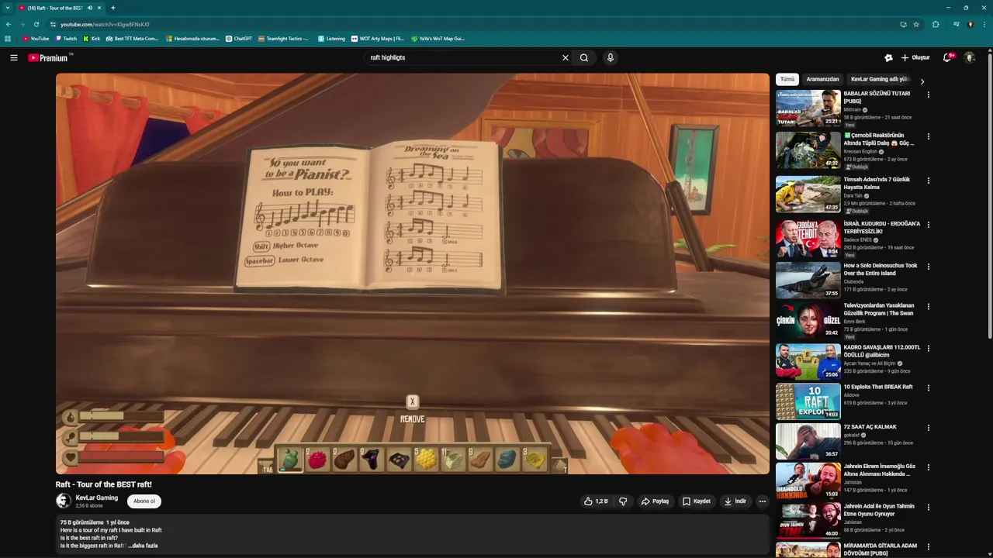Open options for İSRAİL KUDURDU video
This screenshot has height=558, width=993.
(929, 225)
